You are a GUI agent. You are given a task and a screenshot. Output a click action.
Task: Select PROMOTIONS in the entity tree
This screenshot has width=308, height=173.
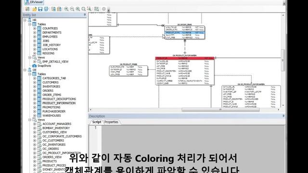point(51,107)
